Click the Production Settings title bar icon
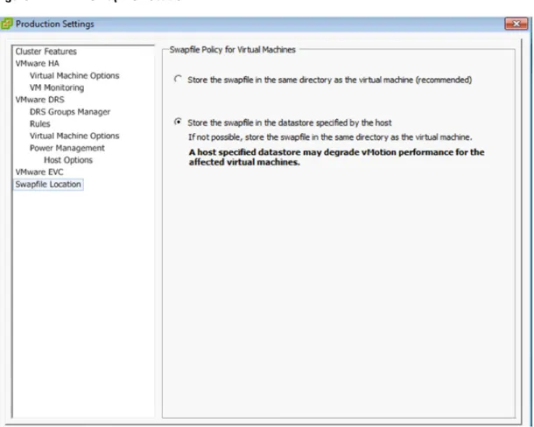This screenshot has height=427, width=534. (x=6, y=24)
